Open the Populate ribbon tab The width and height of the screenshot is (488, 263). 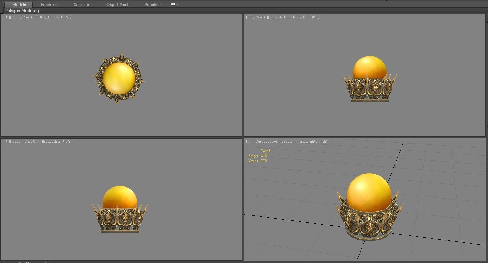pos(153,4)
